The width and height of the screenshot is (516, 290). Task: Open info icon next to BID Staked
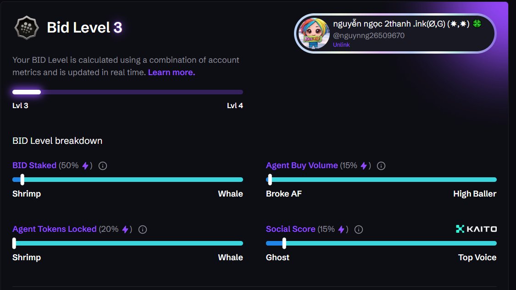click(x=103, y=166)
